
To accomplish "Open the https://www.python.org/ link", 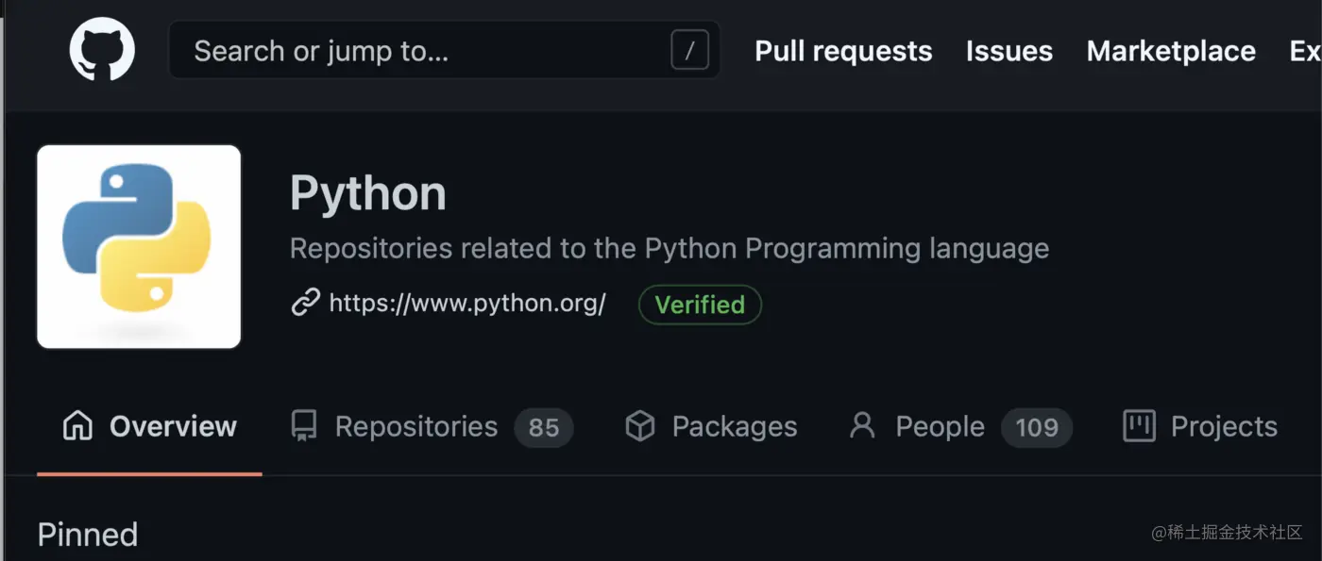I will [x=467, y=304].
